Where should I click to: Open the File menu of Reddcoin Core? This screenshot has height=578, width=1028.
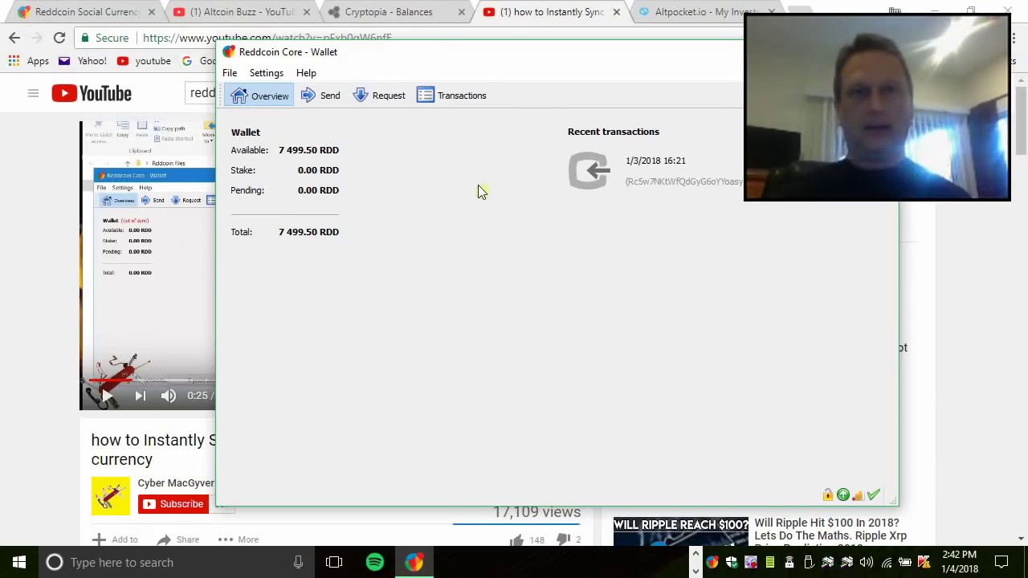tap(230, 73)
